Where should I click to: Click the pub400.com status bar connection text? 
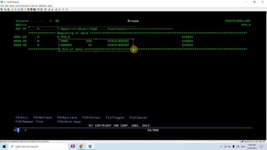25,142
